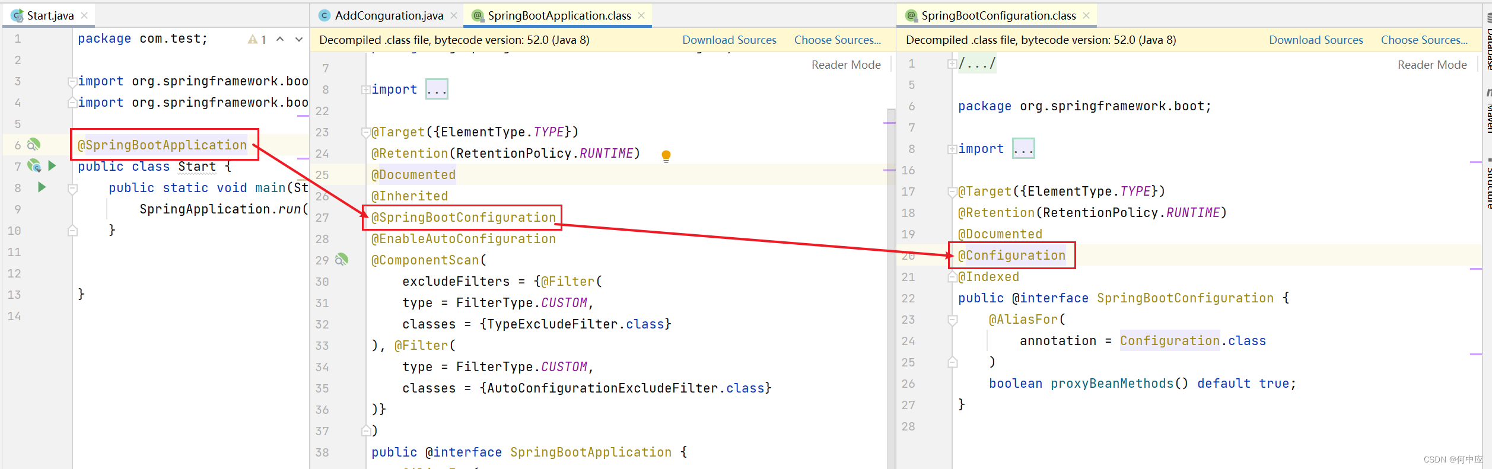This screenshot has width=1492, height=469.
Task: Run the Start class from line 7 gutter
Action: 52,165
